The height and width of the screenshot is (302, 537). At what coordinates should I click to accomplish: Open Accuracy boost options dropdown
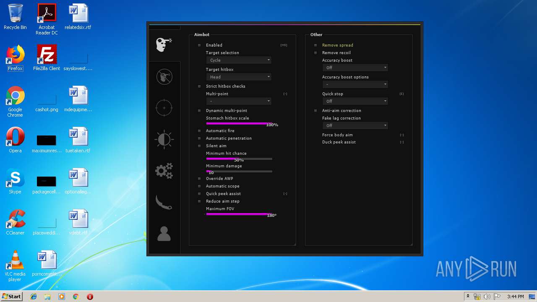(355, 84)
